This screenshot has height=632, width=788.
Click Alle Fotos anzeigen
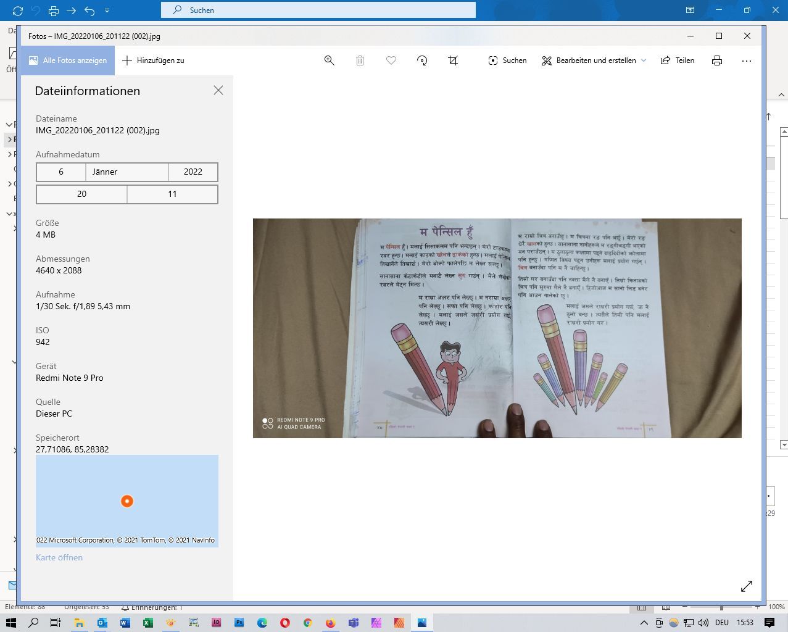click(x=68, y=60)
